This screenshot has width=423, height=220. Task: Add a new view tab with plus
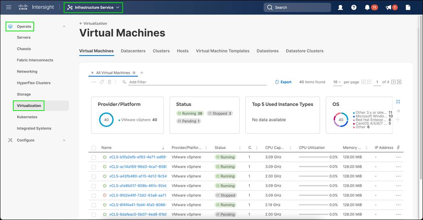click(x=142, y=73)
